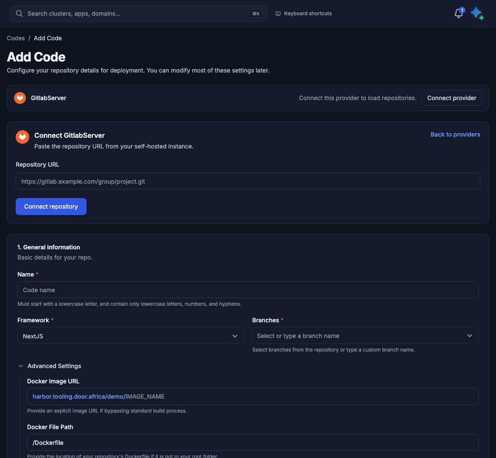This screenshot has height=458, width=496.
Task: Click the Docker Image URL label
Action: pos(53,381)
